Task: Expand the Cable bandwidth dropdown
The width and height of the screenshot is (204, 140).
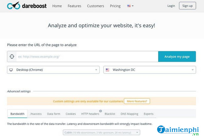Action: (101, 132)
